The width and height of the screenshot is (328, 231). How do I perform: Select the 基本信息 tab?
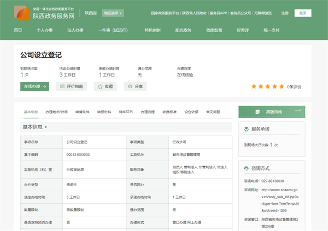click(31, 112)
